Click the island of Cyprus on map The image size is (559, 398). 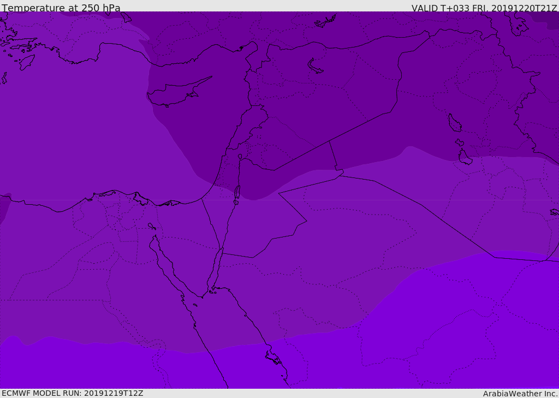(x=175, y=94)
